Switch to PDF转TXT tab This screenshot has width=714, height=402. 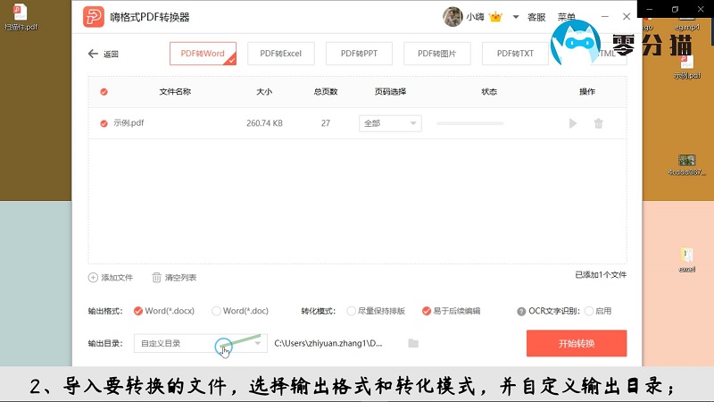pos(515,54)
